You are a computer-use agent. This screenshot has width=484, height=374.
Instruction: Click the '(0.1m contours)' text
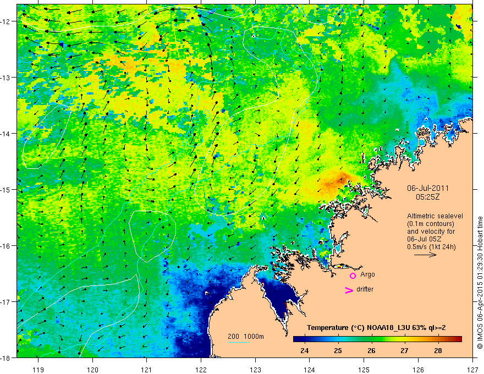click(x=431, y=224)
